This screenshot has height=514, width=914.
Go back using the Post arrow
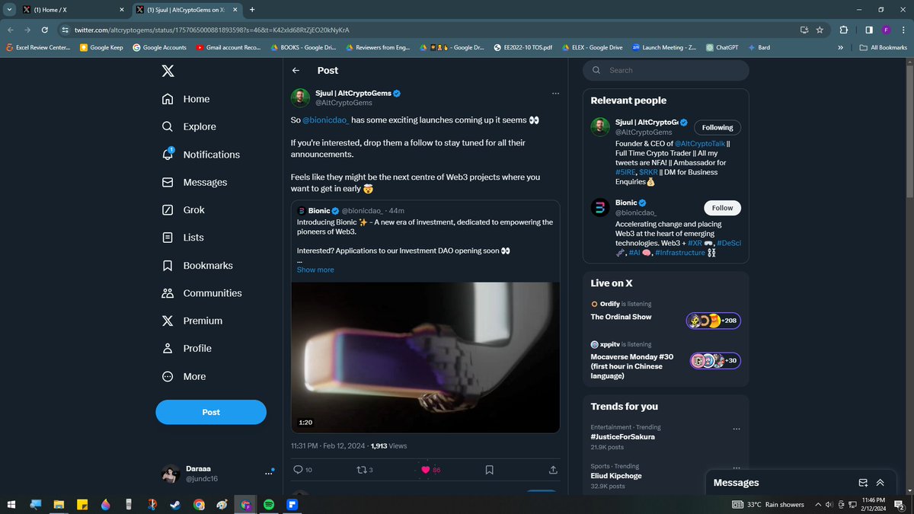pos(296,70)
